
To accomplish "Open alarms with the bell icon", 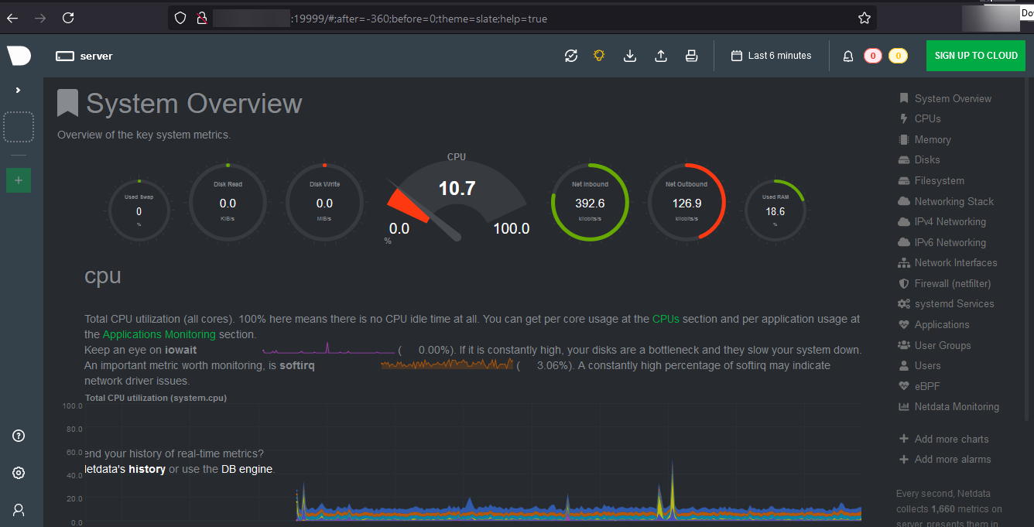I will point(847,55).
